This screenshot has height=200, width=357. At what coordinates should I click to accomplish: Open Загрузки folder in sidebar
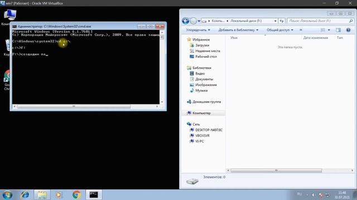tap(202, 46)
